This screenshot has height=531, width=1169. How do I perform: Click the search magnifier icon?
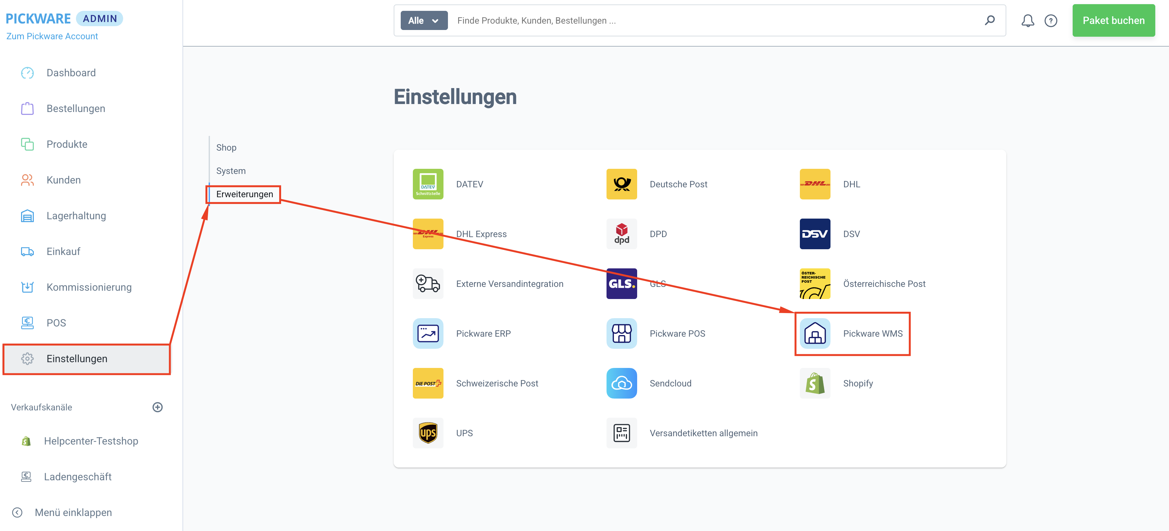[989, 20]
